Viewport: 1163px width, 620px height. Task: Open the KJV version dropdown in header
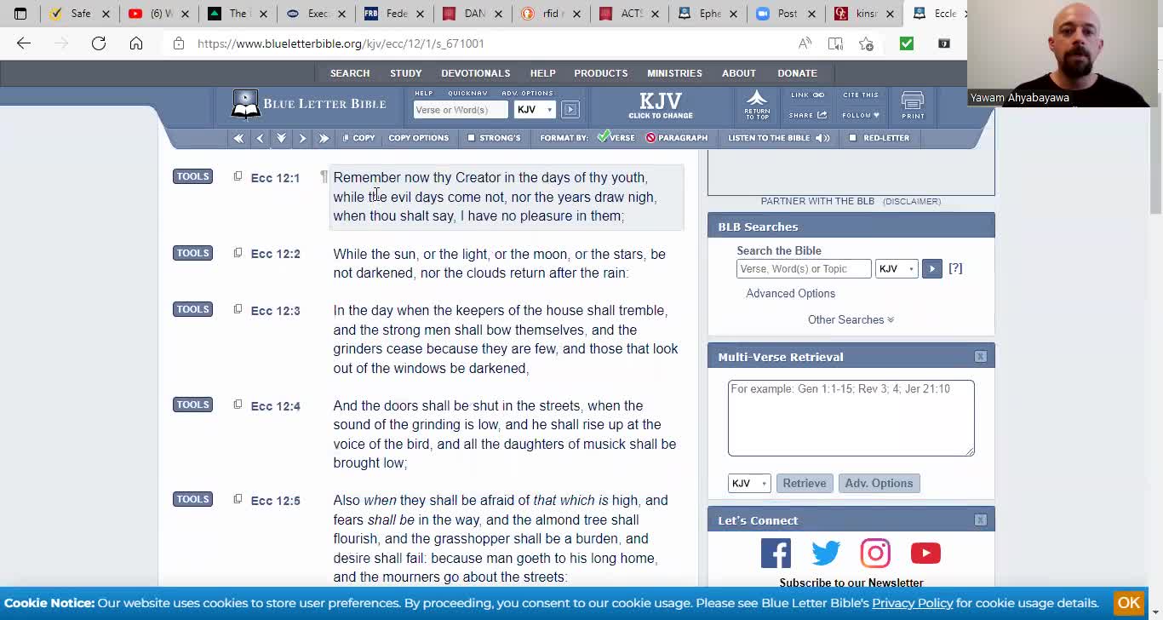point(535,109)
